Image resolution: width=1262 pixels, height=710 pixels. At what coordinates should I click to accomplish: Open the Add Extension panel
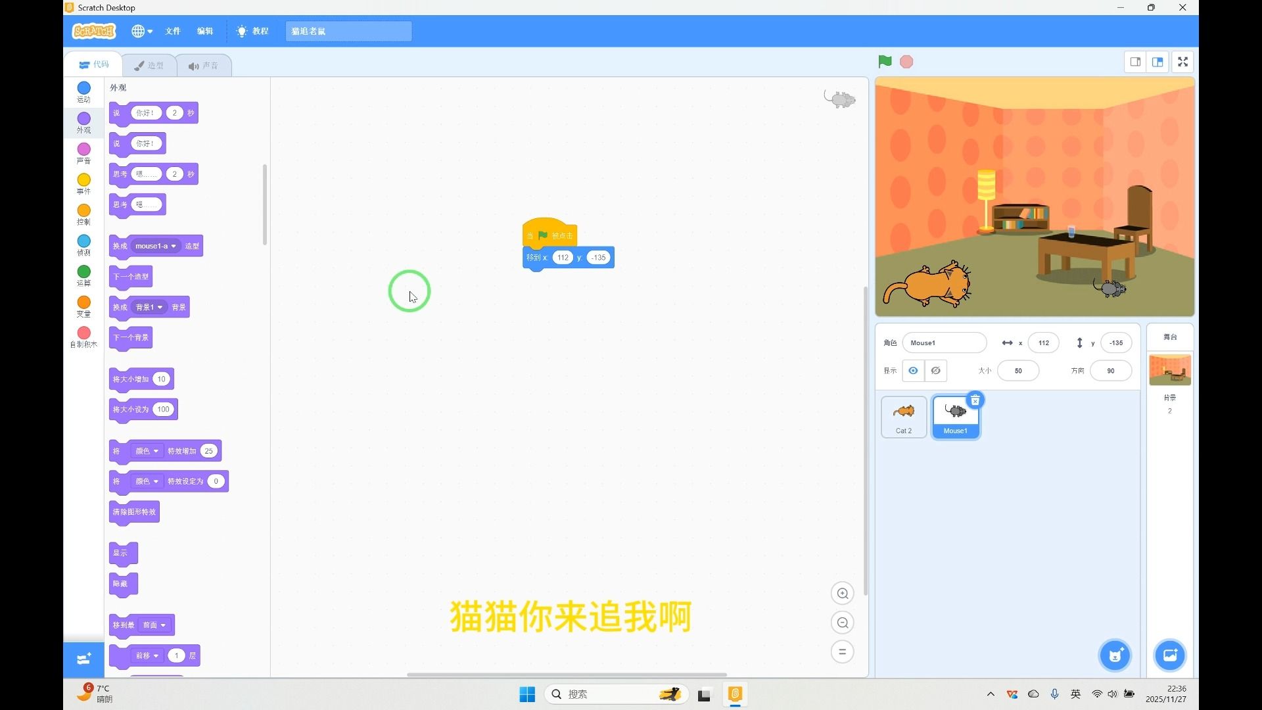(83, 659)
